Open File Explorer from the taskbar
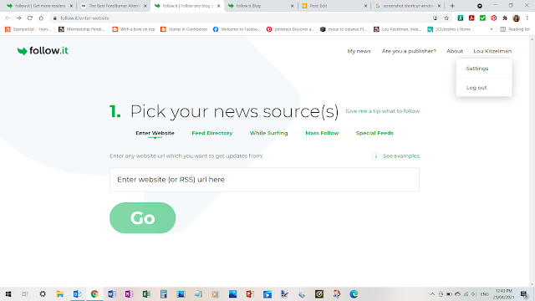The width and height of the screenshot is (535, 301). point(60,293)
